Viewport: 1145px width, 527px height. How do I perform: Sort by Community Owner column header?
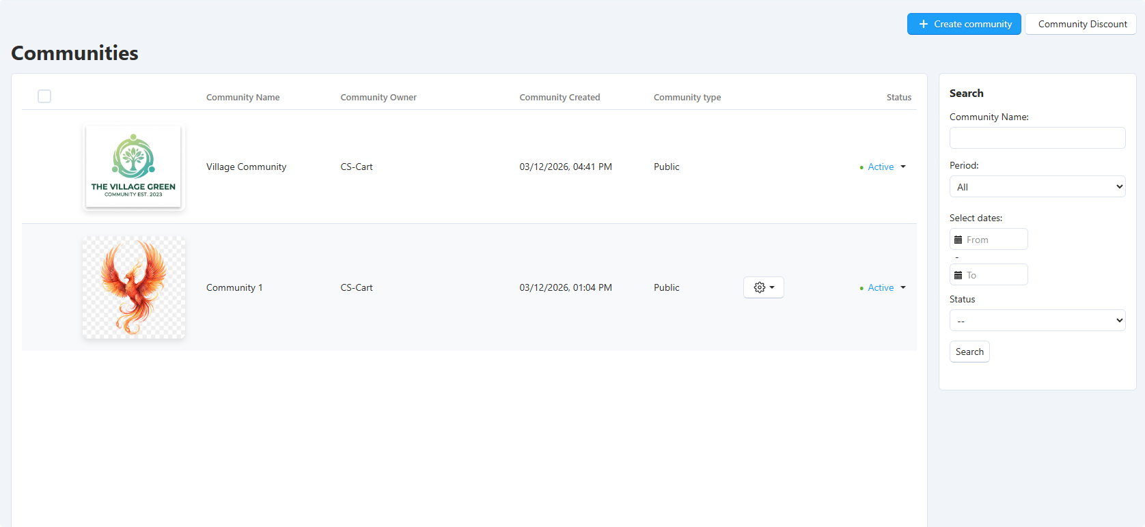(378, 98)
